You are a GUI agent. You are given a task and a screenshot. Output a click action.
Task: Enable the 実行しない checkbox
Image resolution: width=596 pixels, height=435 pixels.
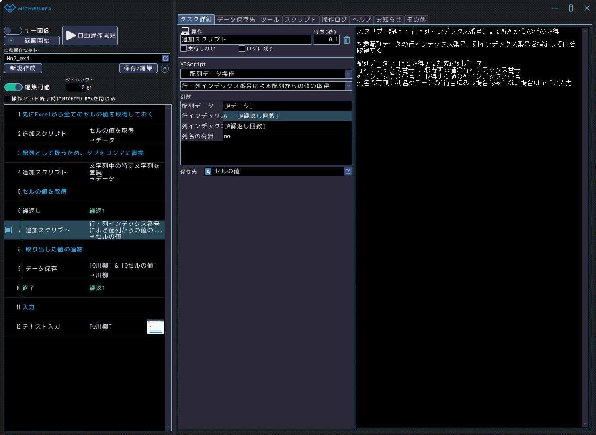(184, 49)
